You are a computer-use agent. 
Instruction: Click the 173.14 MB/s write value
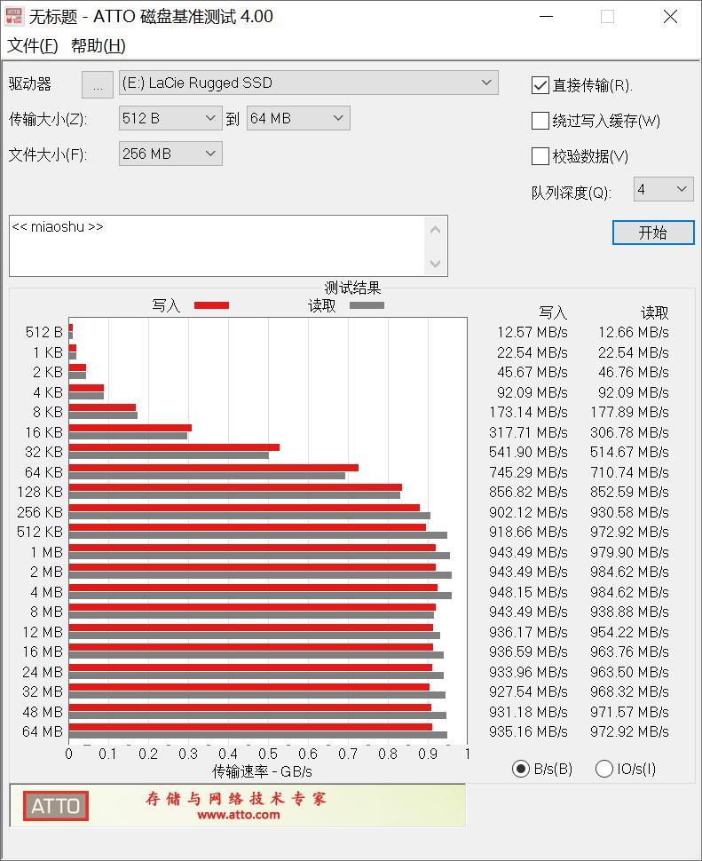[528, 412]
